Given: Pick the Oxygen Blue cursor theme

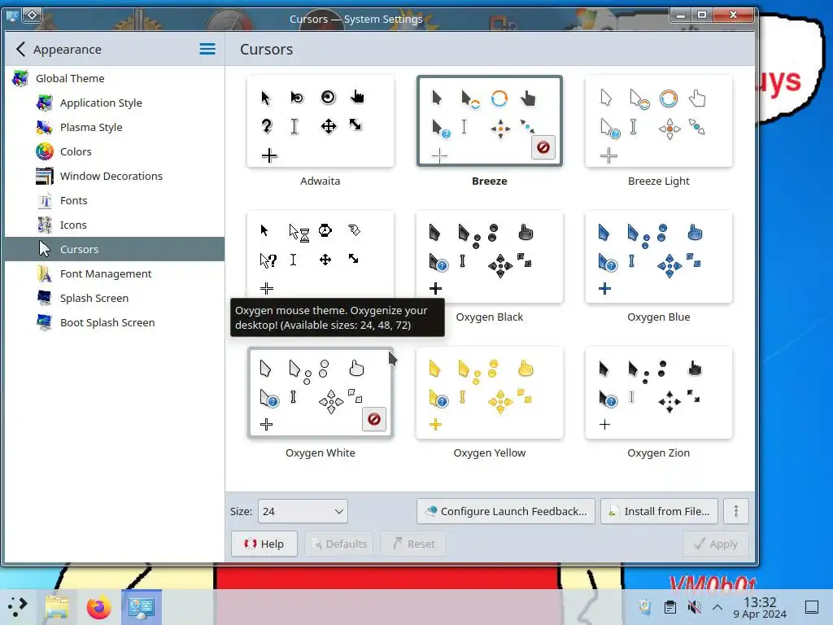Looking at the screenshot, I should point(659,257).
